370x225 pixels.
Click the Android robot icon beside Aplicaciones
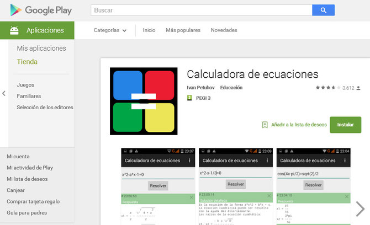coord(14,30)
